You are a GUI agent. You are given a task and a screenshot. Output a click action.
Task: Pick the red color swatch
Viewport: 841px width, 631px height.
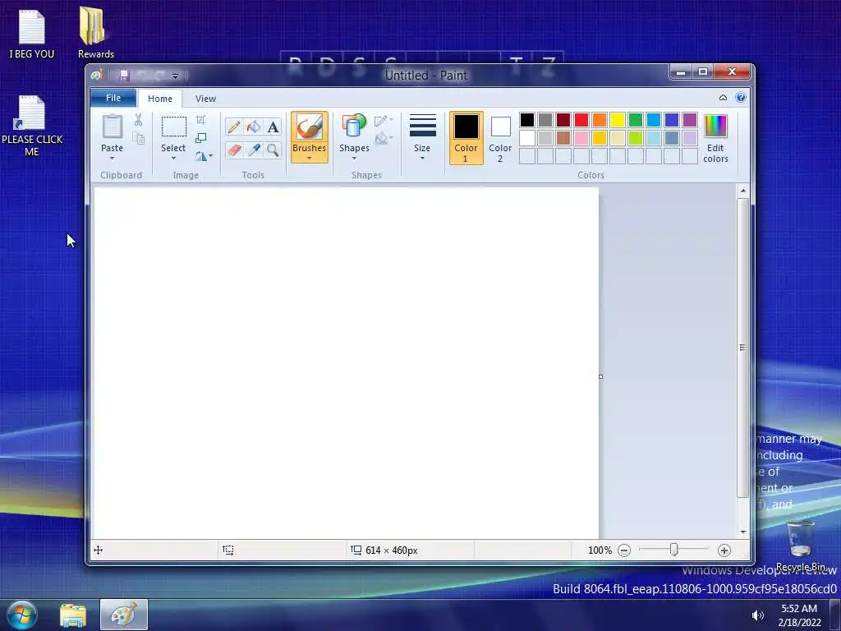coord(581,120)
